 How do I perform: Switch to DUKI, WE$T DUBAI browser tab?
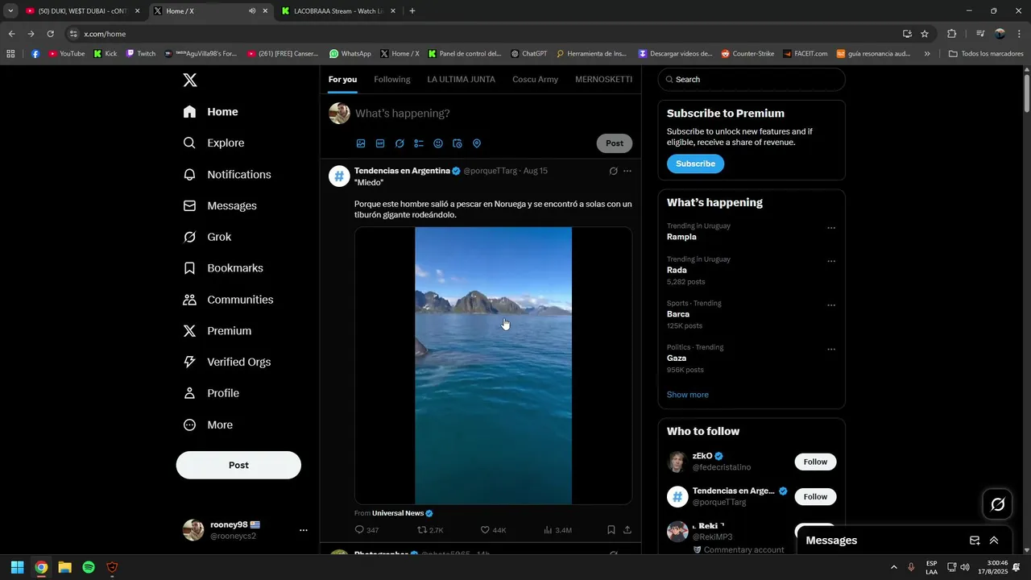83,11
